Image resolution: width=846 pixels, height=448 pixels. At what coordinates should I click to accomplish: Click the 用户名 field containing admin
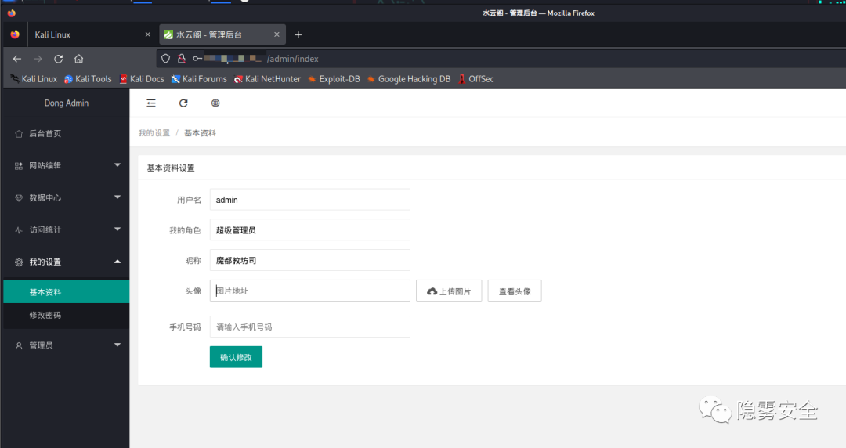(x=309, y=200)
